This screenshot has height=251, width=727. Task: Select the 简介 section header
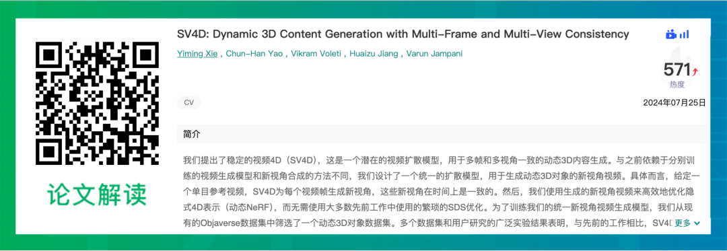(x=191, y=135)
